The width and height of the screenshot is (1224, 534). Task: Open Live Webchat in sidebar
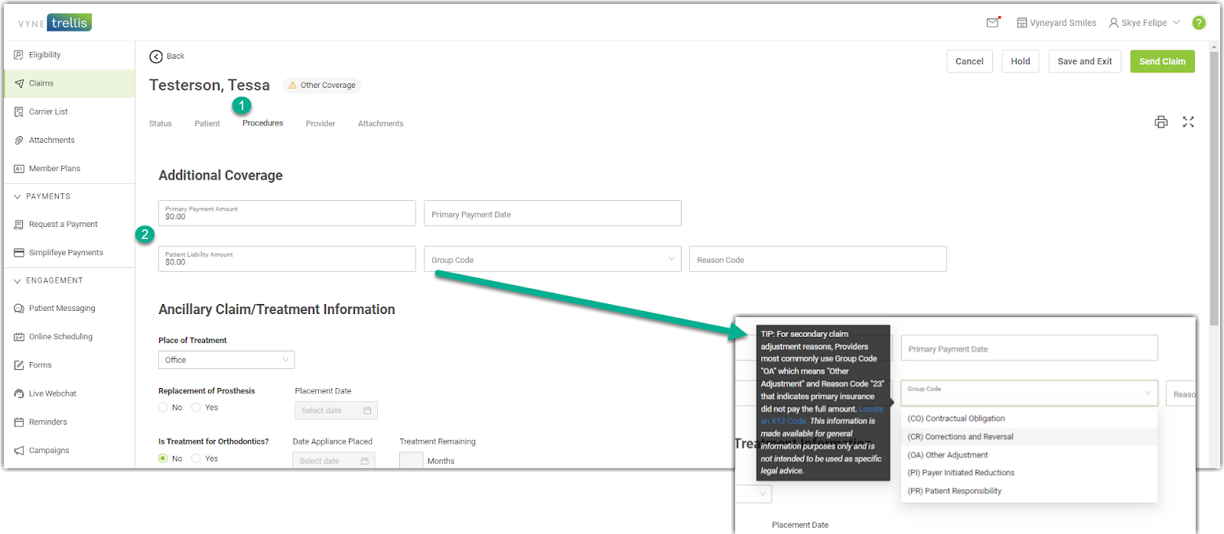[x=52, y=393]
